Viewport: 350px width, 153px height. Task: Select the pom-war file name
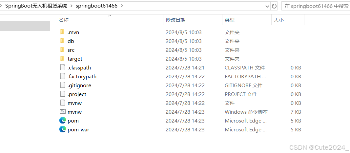click(78, 130)
